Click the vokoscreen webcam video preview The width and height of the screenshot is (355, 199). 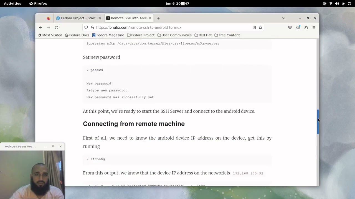click(x=32, y=174)
